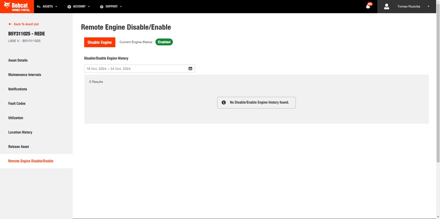Click the Bobcat Owner Portal logo

pyautogui.click(x=17, y=7)
